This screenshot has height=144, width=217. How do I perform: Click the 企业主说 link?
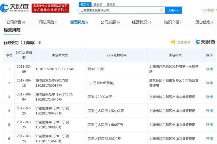click(184, 42)
